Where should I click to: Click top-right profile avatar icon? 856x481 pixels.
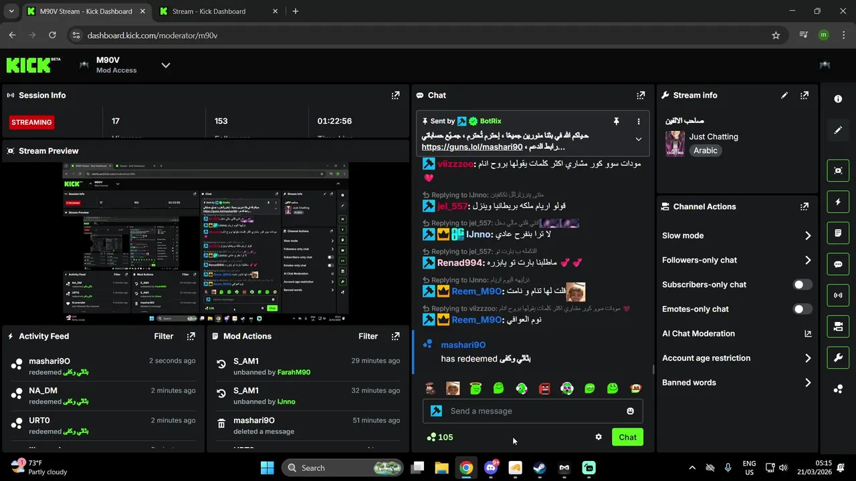825,65
